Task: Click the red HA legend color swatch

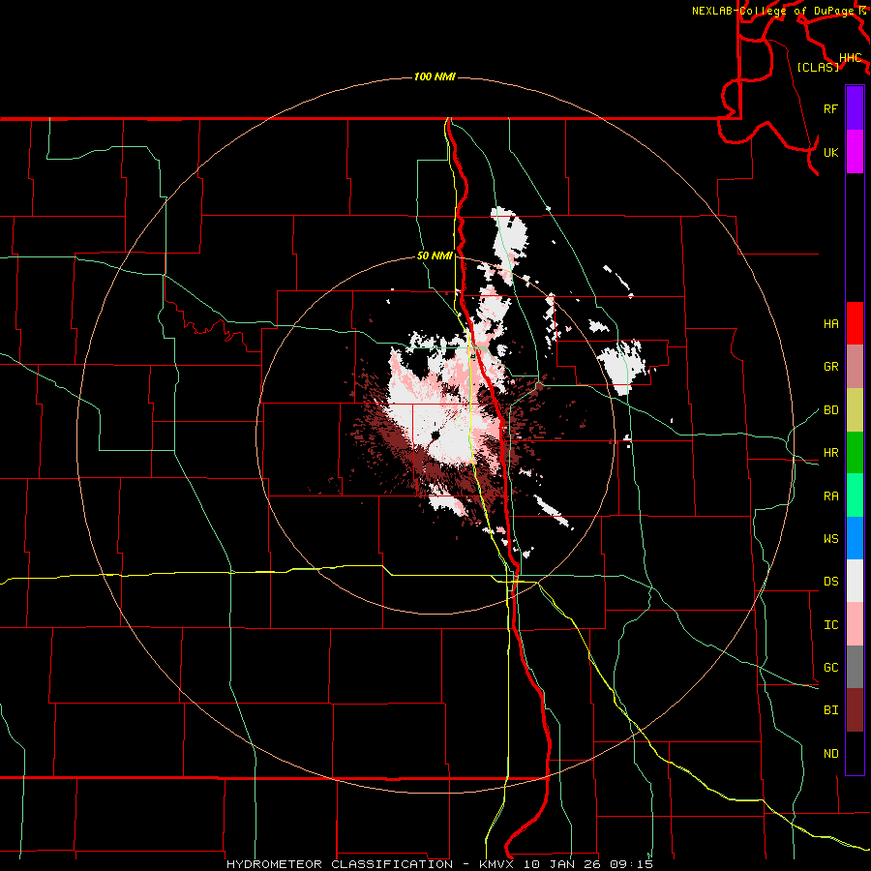Action: (x=855, y=323)
